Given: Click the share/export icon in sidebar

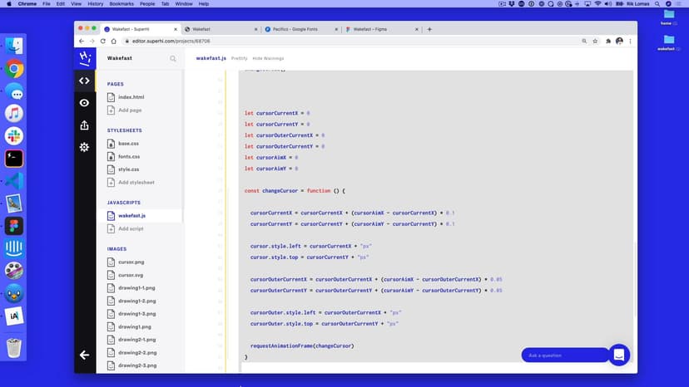Looking at the screenshot, I should click(x=84, y=125).
